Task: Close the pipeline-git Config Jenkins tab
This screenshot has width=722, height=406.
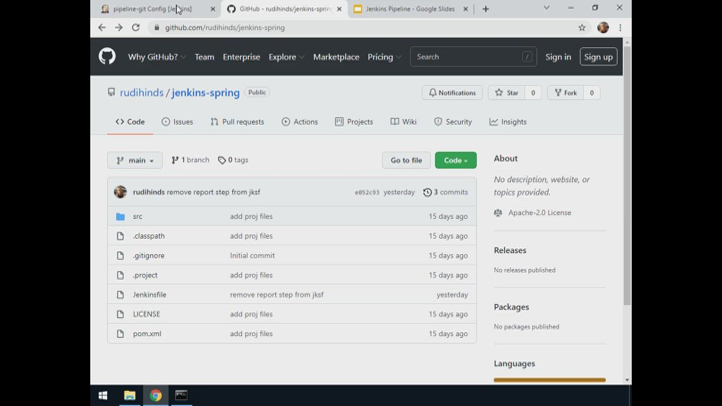Action: tap(213, 9)
